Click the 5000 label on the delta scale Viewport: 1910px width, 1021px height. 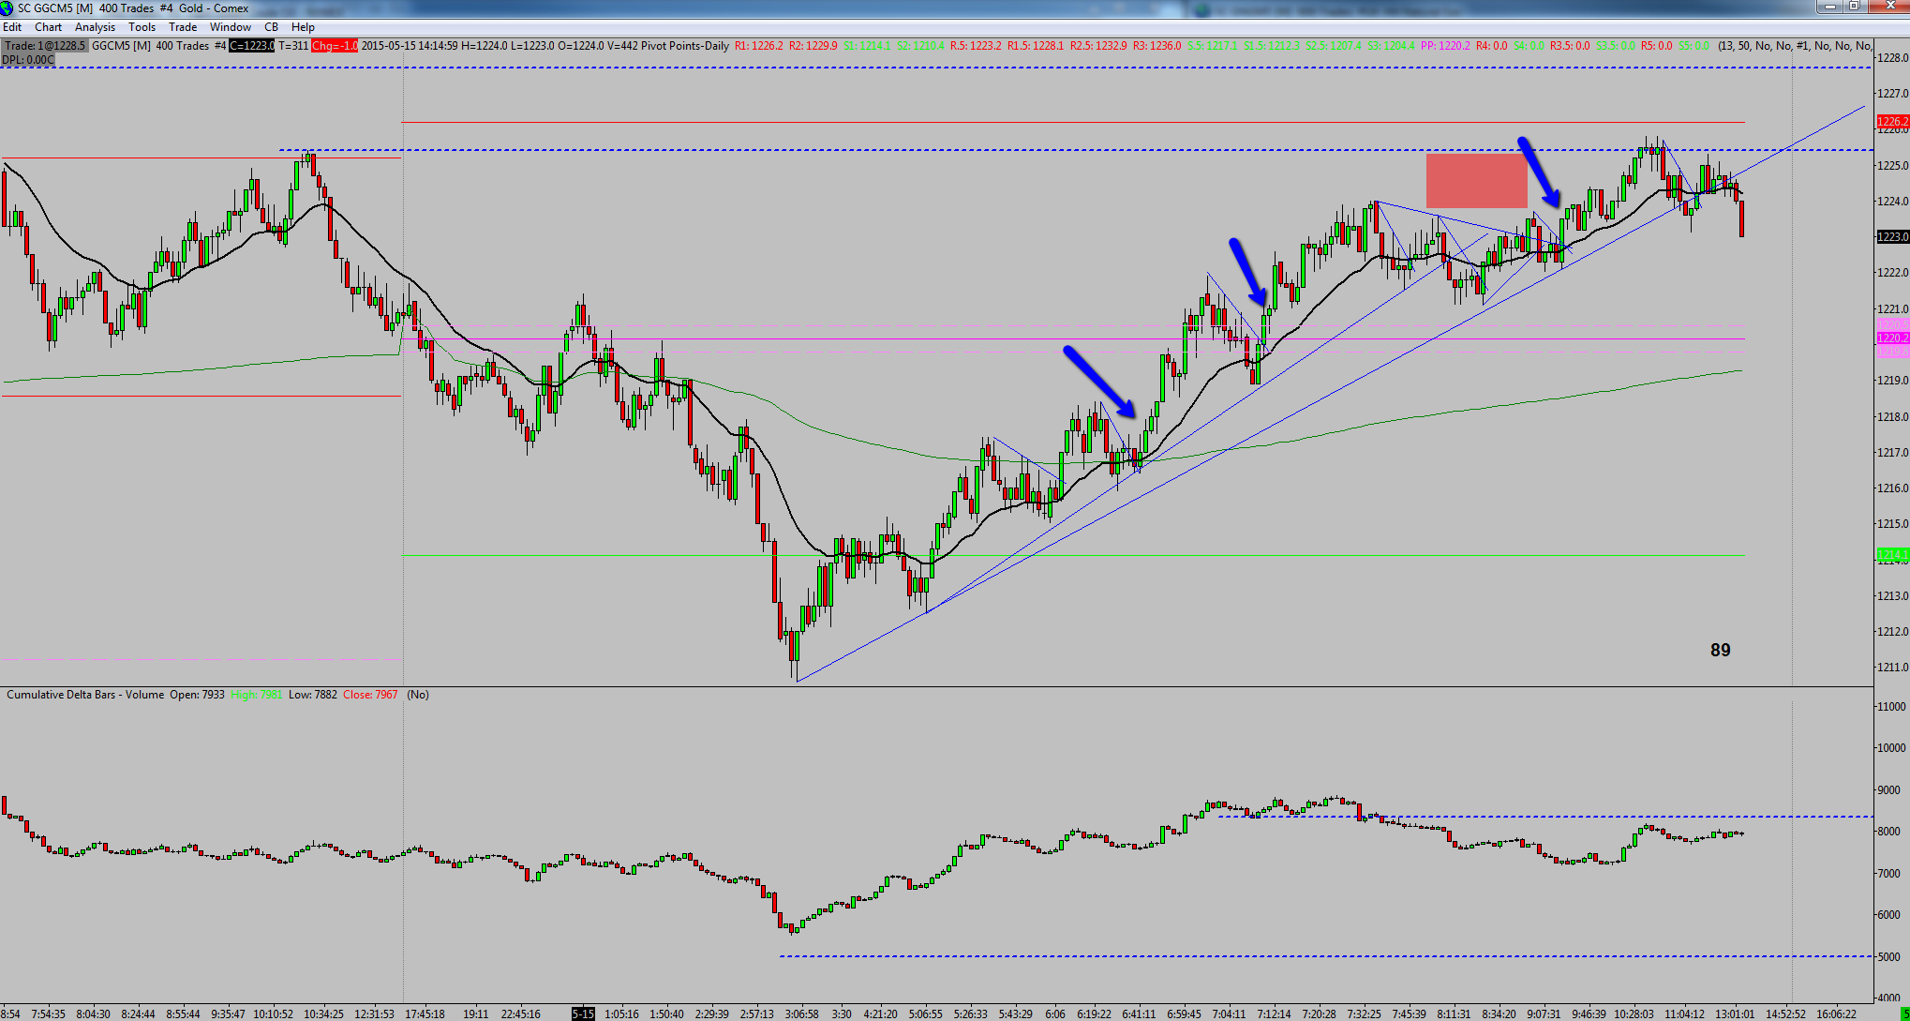point(1891,957)
